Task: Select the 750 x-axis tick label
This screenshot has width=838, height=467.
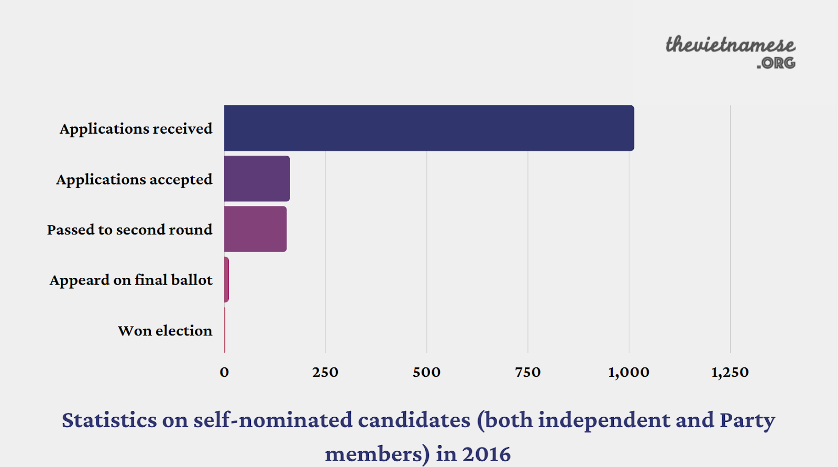Action: click(x=527, y=372)
